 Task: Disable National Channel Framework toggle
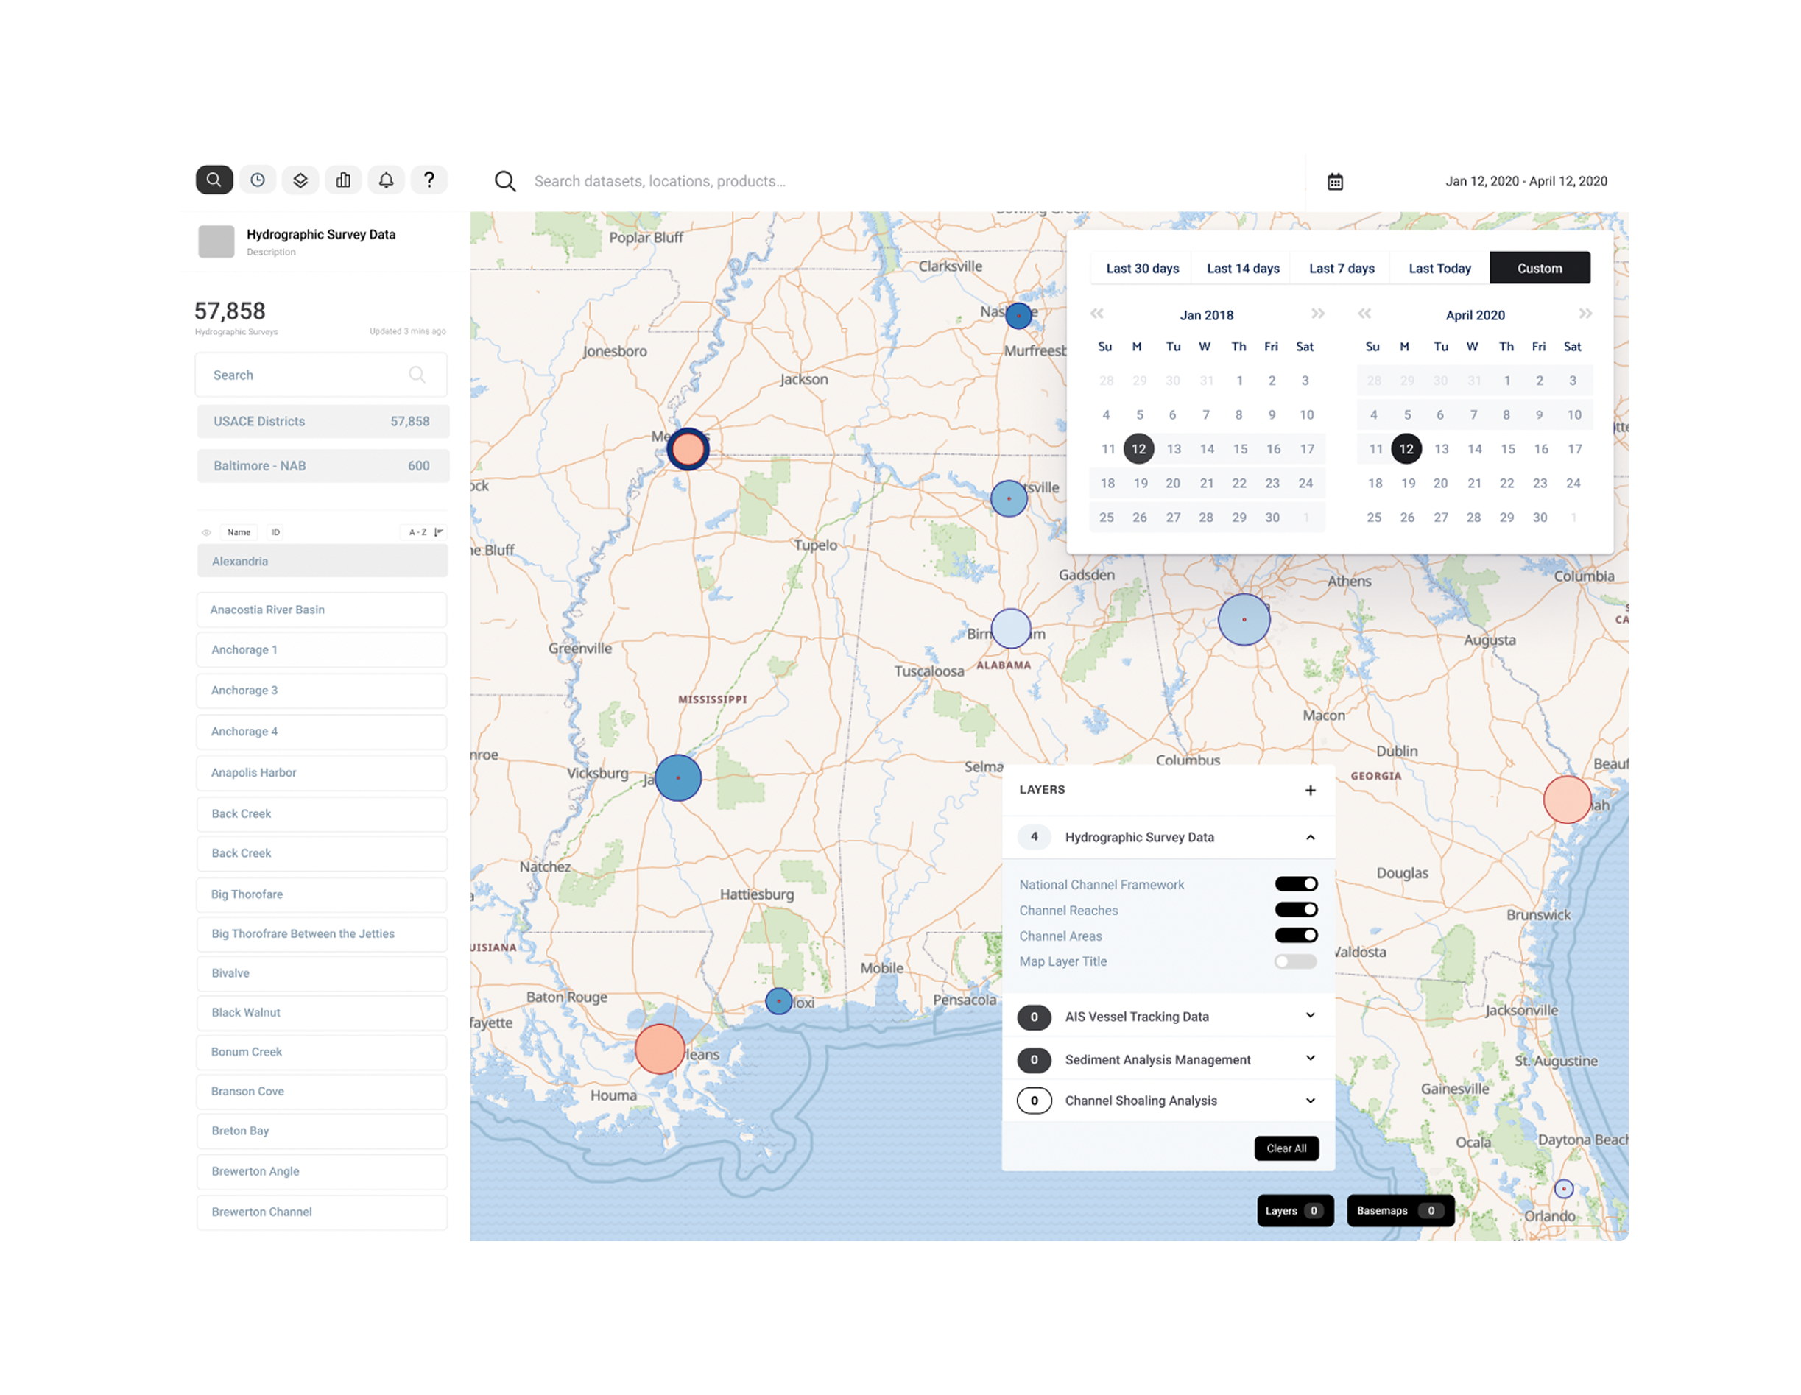1295,884
